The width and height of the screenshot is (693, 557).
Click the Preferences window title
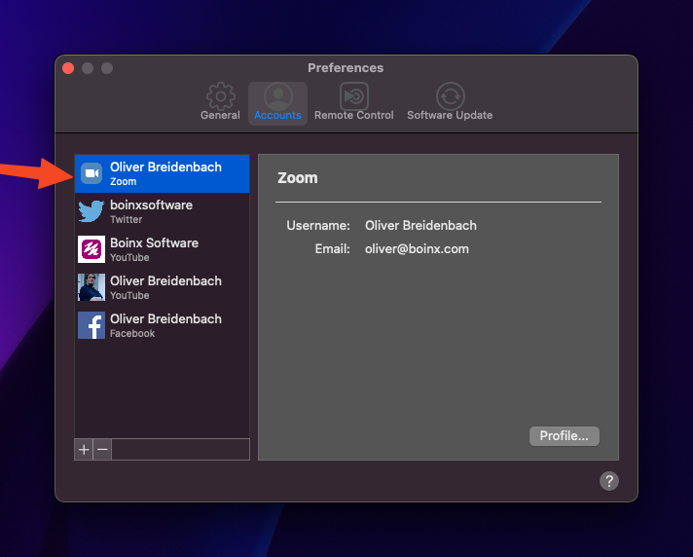pos(346,67)
